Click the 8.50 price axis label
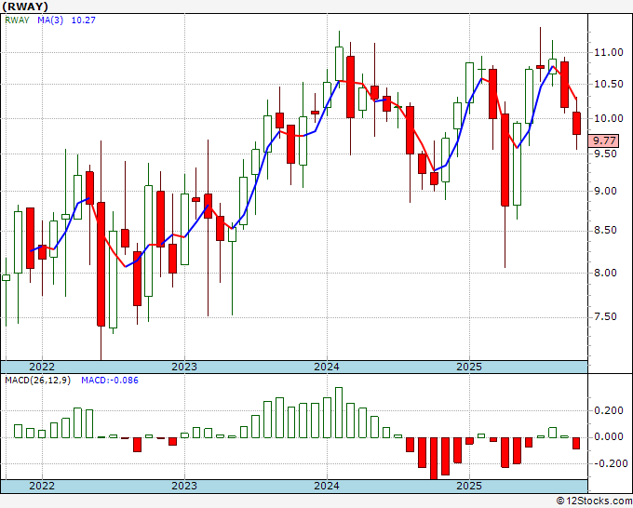 point(605,231)
